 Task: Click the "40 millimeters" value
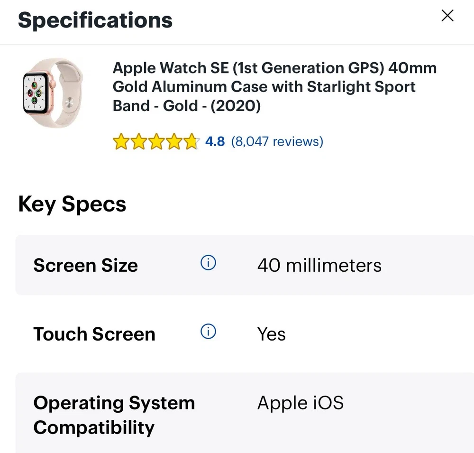tap(319, 265)
